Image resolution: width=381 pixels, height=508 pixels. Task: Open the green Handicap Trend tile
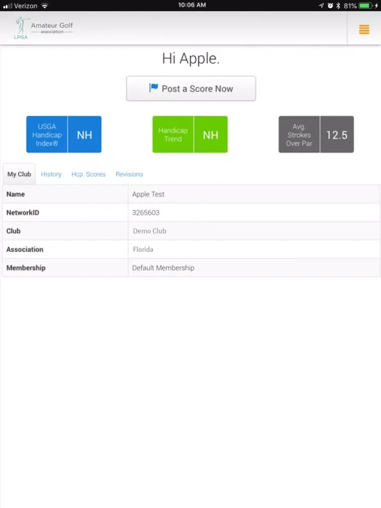[190, 135]
